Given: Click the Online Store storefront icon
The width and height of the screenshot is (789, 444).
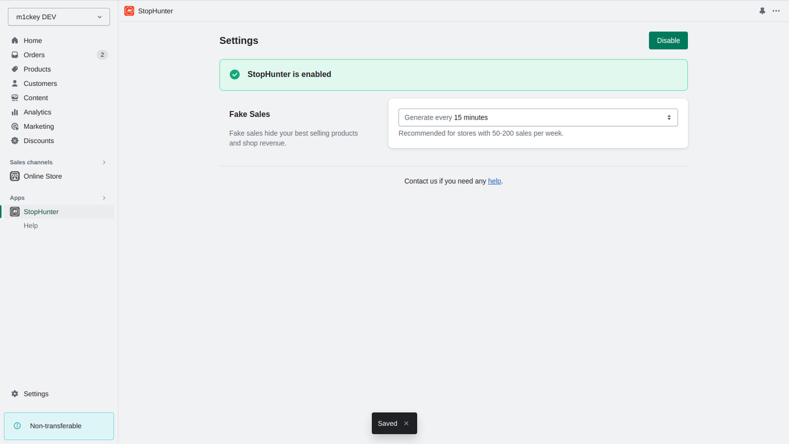Looking at the screenshot, I should click(x=15, y=176).
